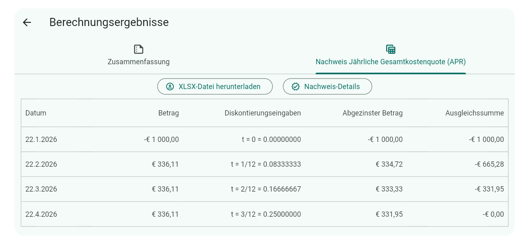The width and height of the screenshot is (529, 244).
Task: Select the Datum column header
Action: pos(35,113)
